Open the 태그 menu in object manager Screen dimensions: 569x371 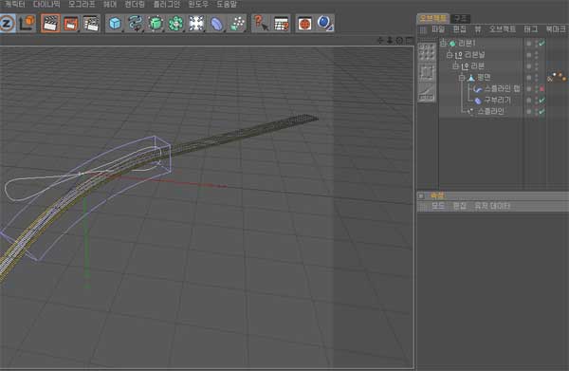click(x=530, y=29)
